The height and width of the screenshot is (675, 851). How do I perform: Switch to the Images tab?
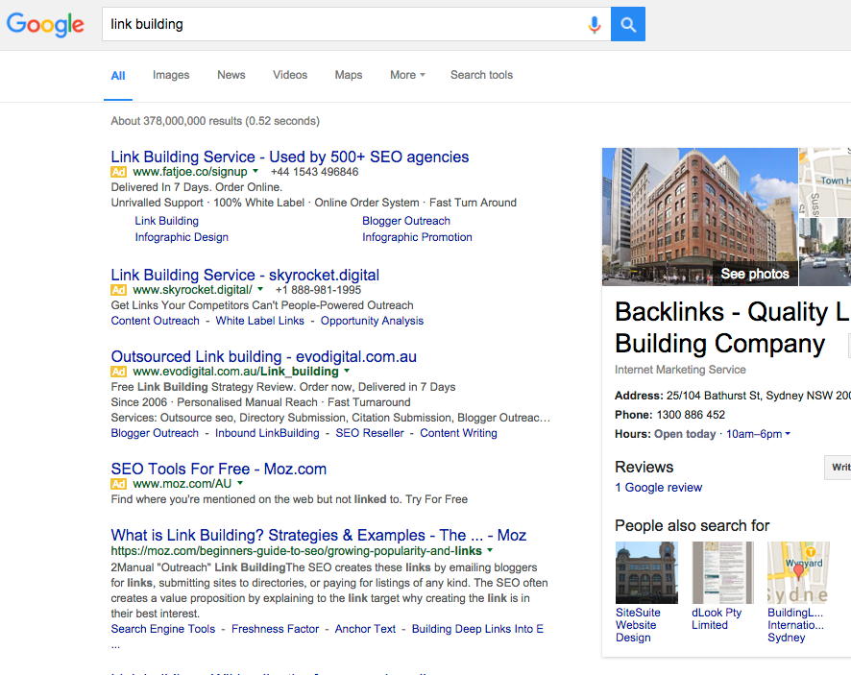(171, 75)
